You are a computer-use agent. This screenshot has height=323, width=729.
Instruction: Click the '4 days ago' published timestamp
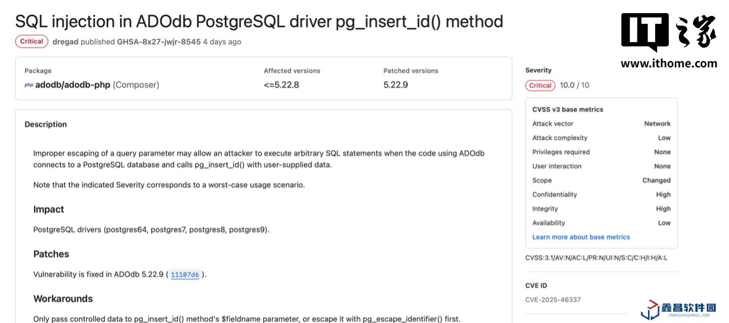pyautogui.click(x=222, y=42)
